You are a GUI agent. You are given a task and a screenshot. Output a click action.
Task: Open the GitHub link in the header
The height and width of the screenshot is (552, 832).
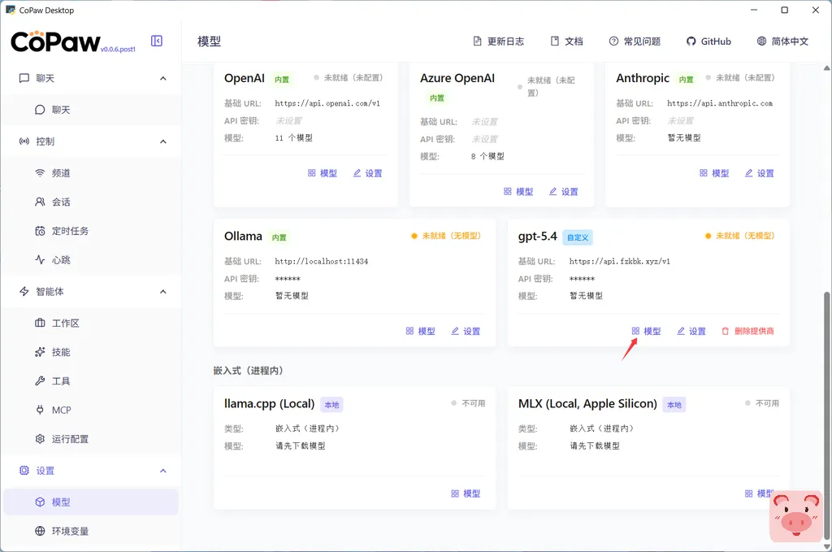coord(708,41)
